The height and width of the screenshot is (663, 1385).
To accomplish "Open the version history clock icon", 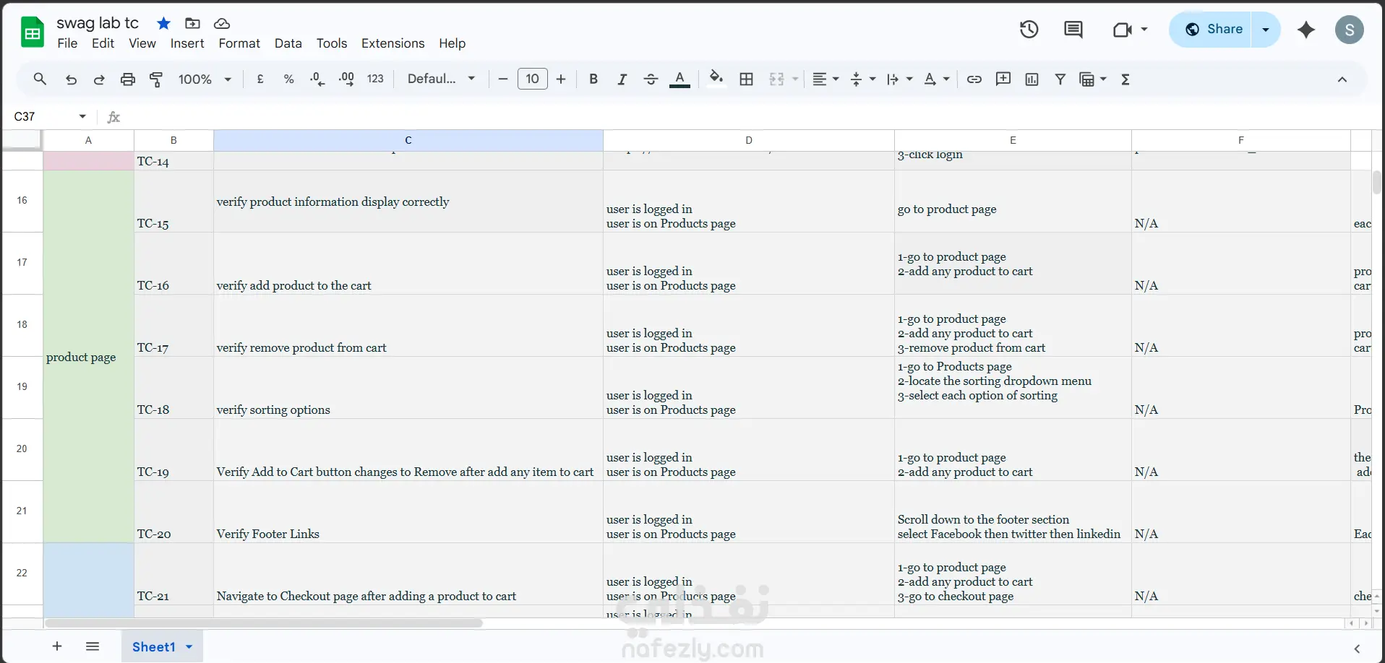I will pyautogui.click(x=1029, y=30).
